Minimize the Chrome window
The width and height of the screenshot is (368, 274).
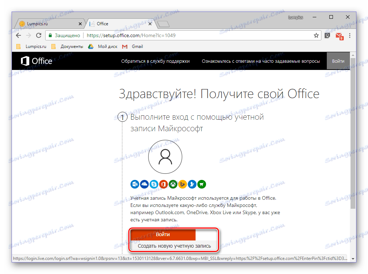pos(314,17)
